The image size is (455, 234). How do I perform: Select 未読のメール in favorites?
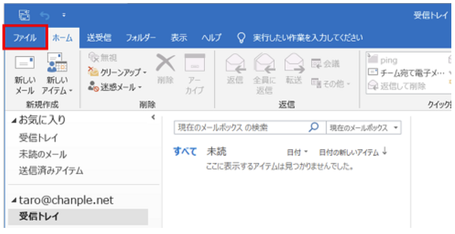click(x=43, y=154)
